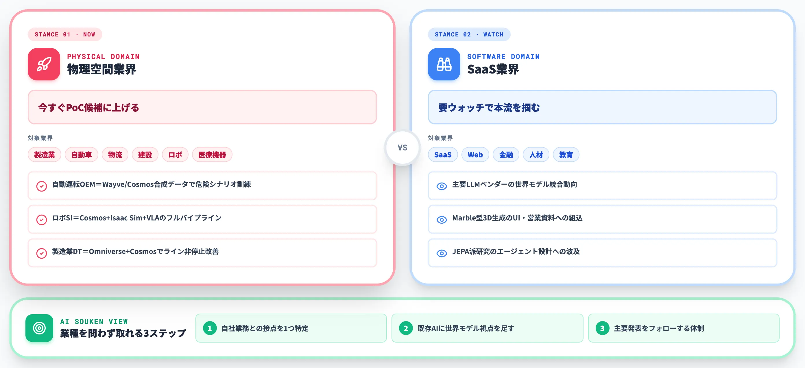Click 対象業界 label in the blue card
Screen dimensions: 805x368
[x=440, y=138]
